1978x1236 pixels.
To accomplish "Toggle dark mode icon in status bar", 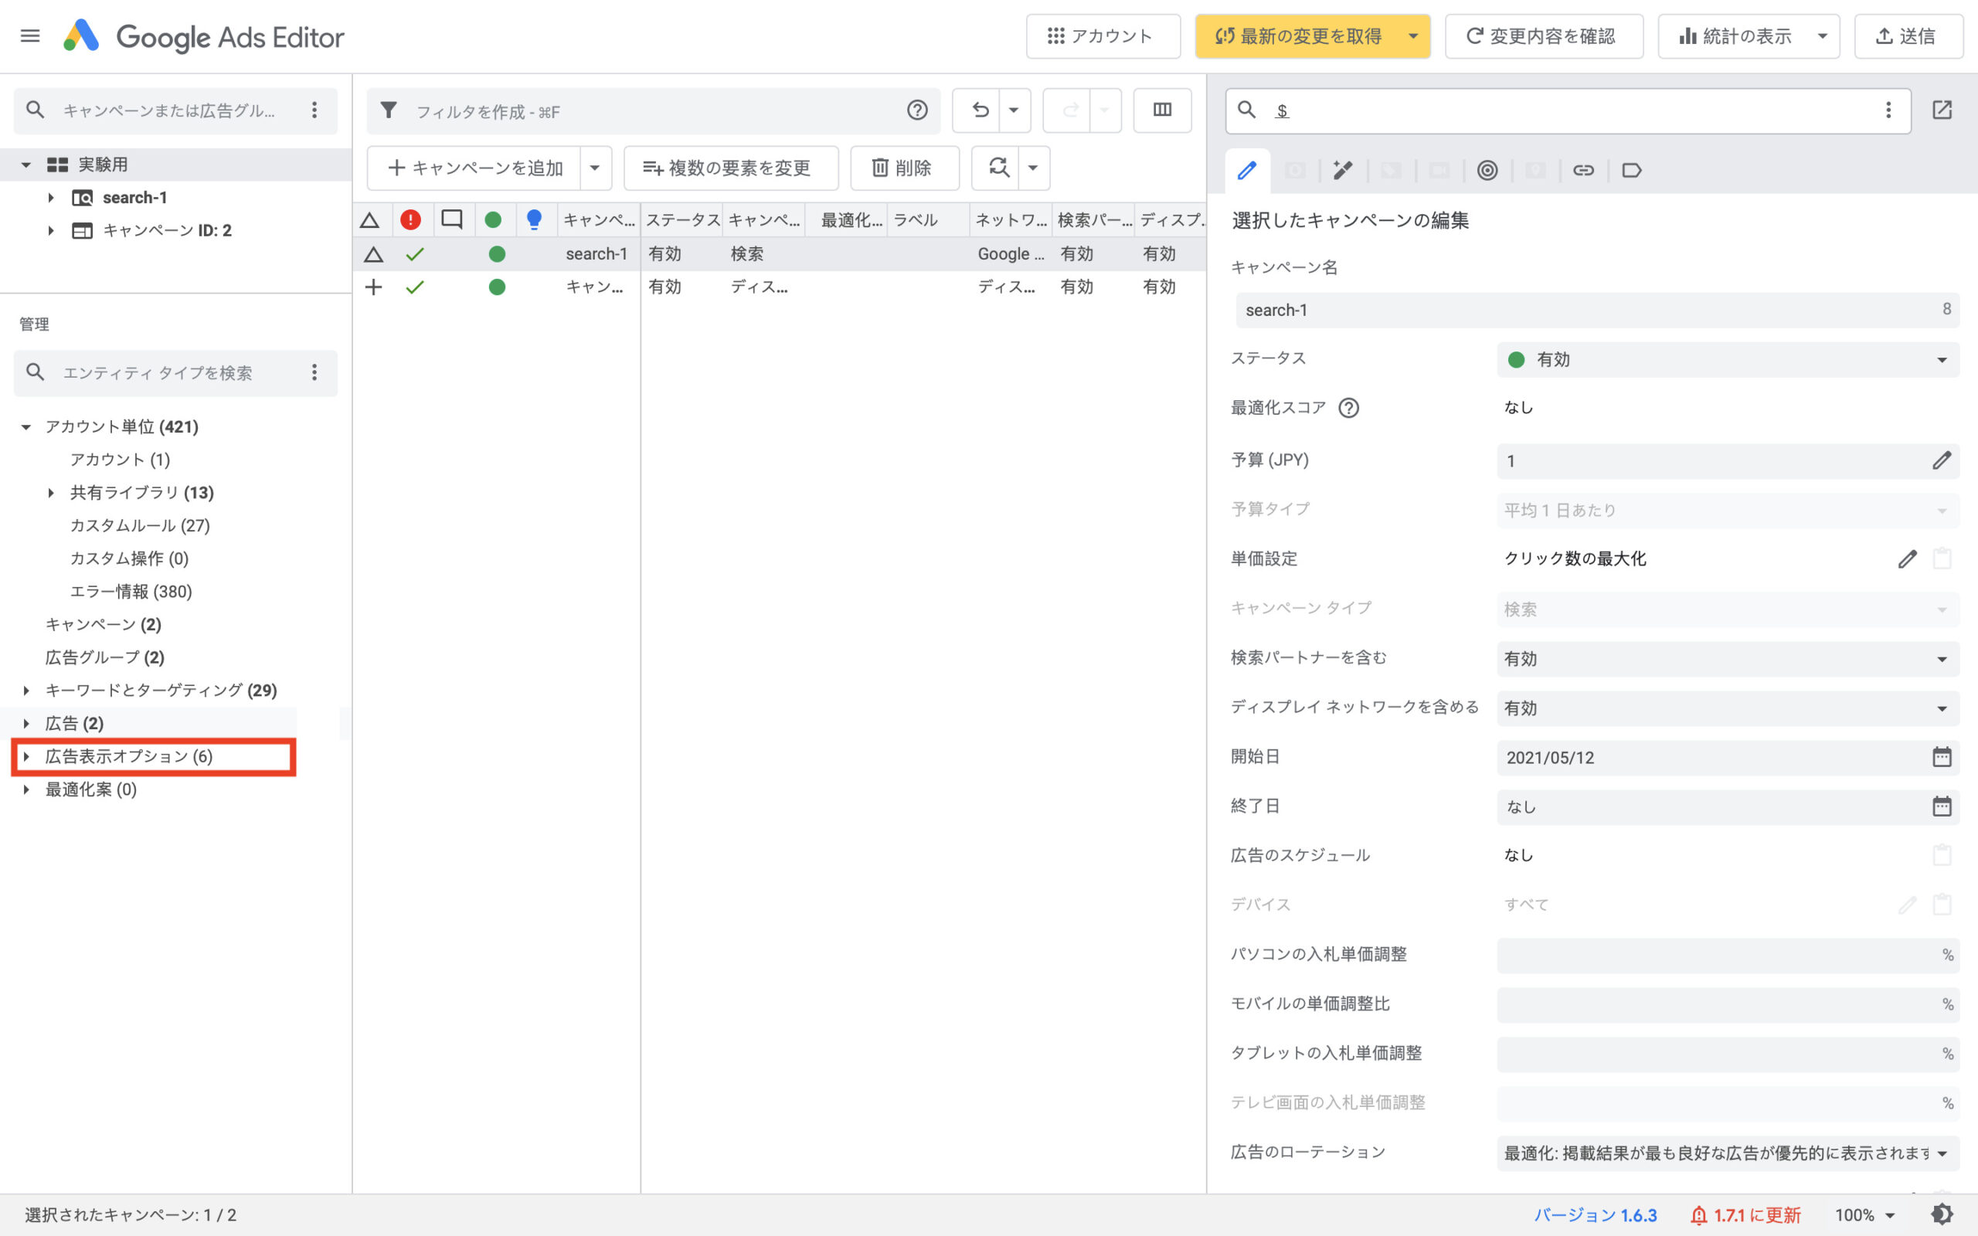I will click(1942, 1214).
